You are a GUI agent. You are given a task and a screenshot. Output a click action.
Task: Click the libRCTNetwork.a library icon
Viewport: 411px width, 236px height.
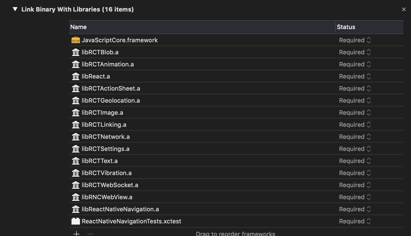[x=75, y=137]
